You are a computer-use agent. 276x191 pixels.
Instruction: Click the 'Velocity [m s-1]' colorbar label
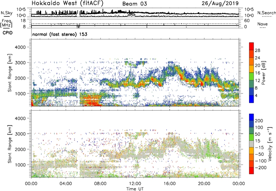(x=270, y=144)
